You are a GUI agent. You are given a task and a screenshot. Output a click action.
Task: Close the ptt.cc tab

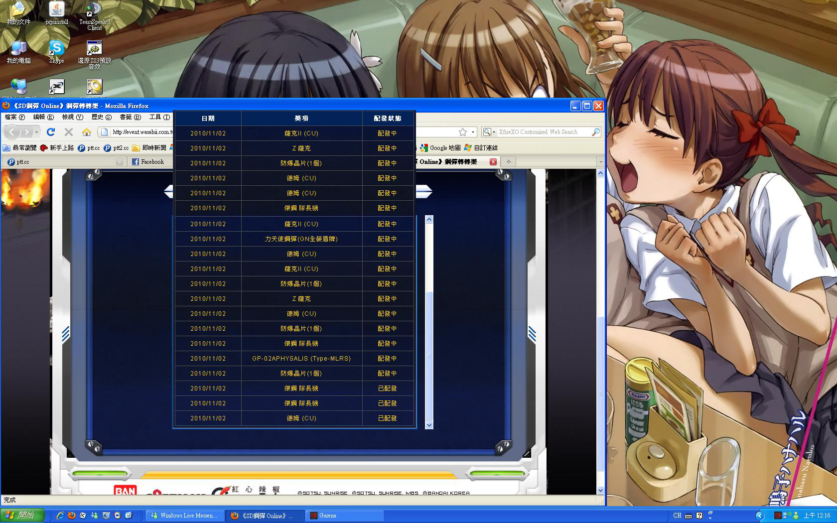[119, 162]
